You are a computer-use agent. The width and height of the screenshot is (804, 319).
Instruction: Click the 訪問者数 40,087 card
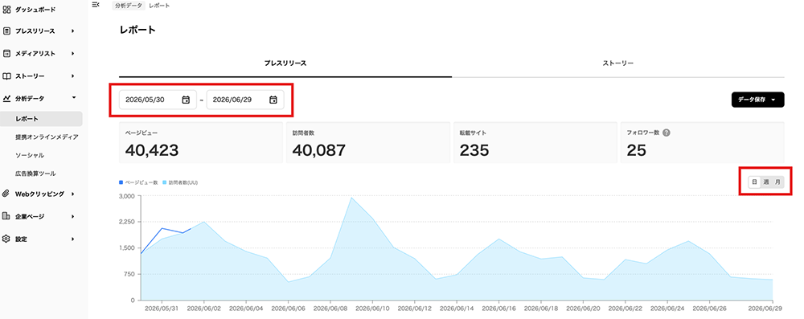[367, 142]
